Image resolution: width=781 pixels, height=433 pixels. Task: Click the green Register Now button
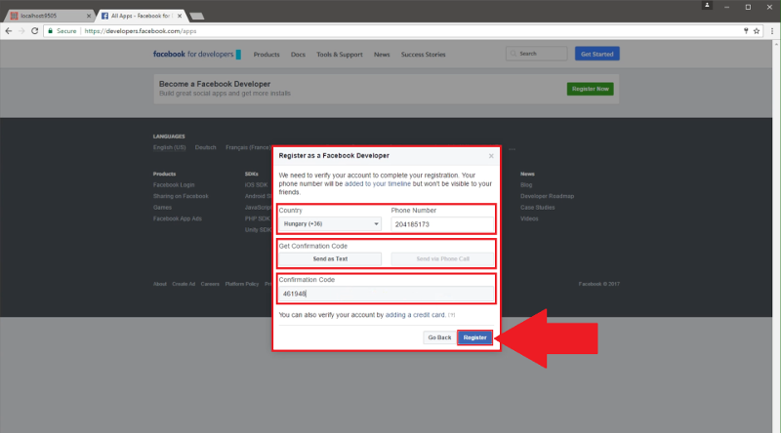tap(590, 89)
